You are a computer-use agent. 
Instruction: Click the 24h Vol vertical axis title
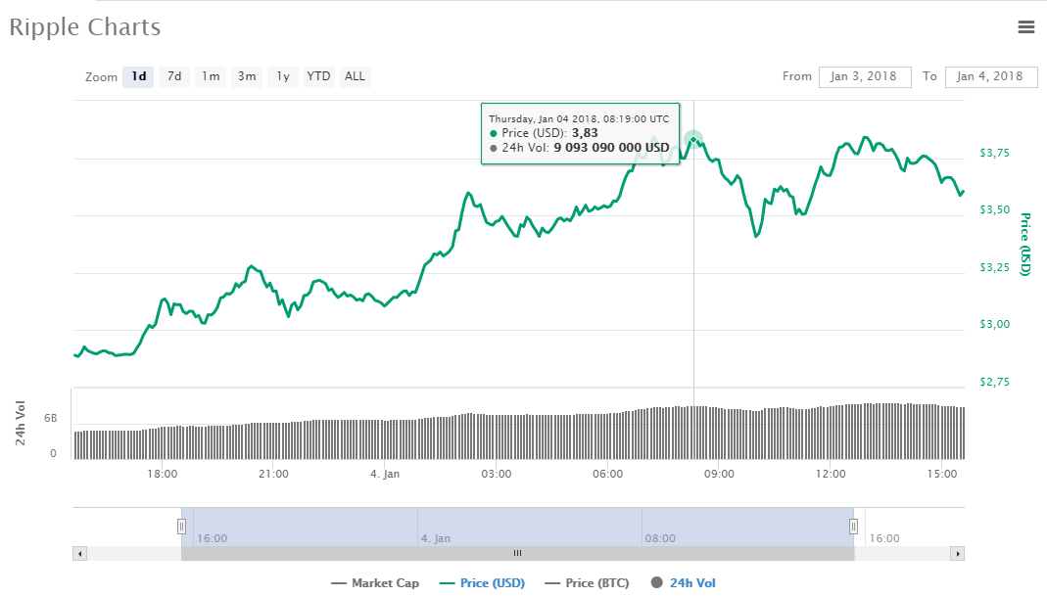click(20, 423)
